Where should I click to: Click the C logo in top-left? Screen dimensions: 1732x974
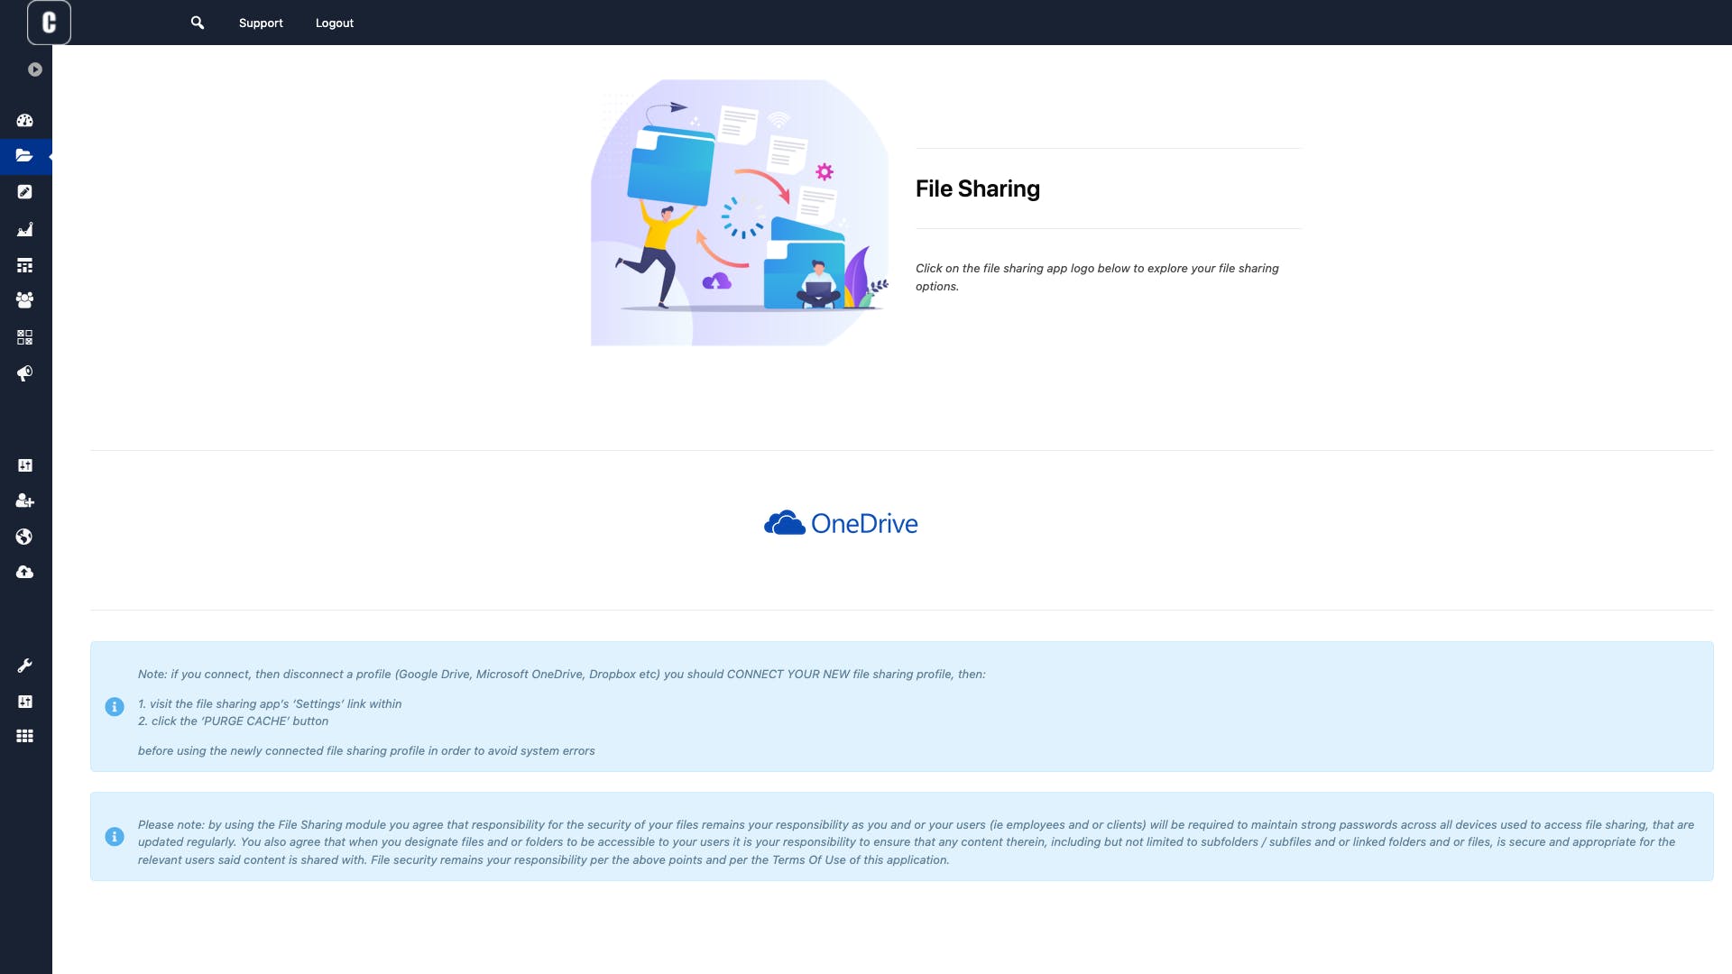(x=49, y=23)
